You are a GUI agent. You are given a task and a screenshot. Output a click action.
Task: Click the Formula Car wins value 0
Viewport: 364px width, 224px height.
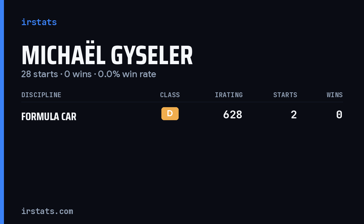click(339, 115)
